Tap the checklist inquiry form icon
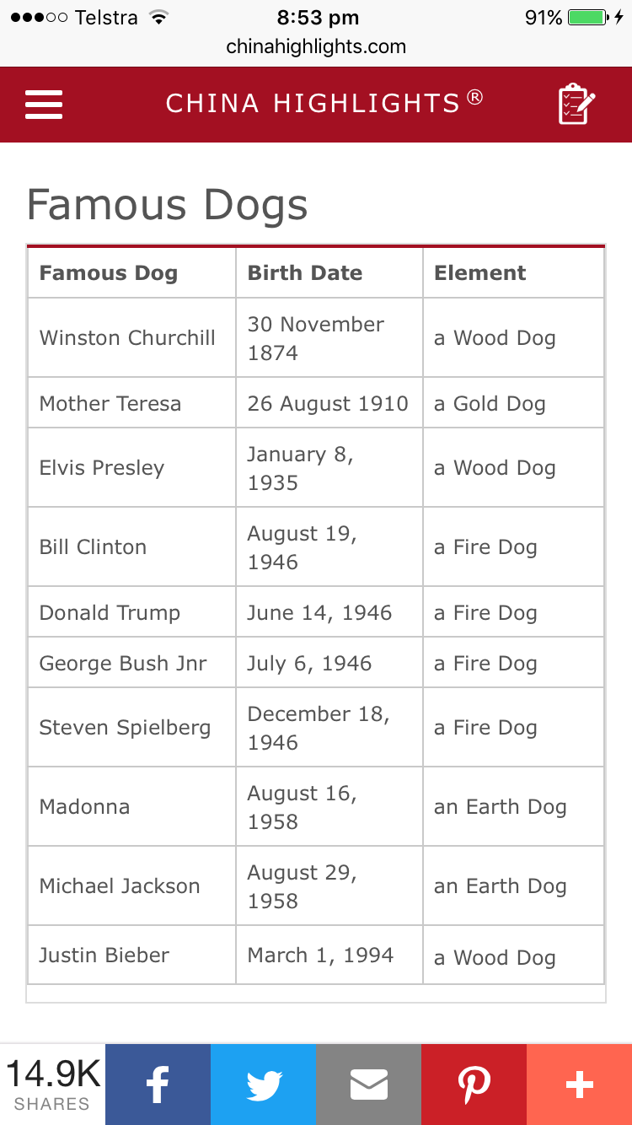This screenshot has height=1125, width=632. click(x=576, y=105)
